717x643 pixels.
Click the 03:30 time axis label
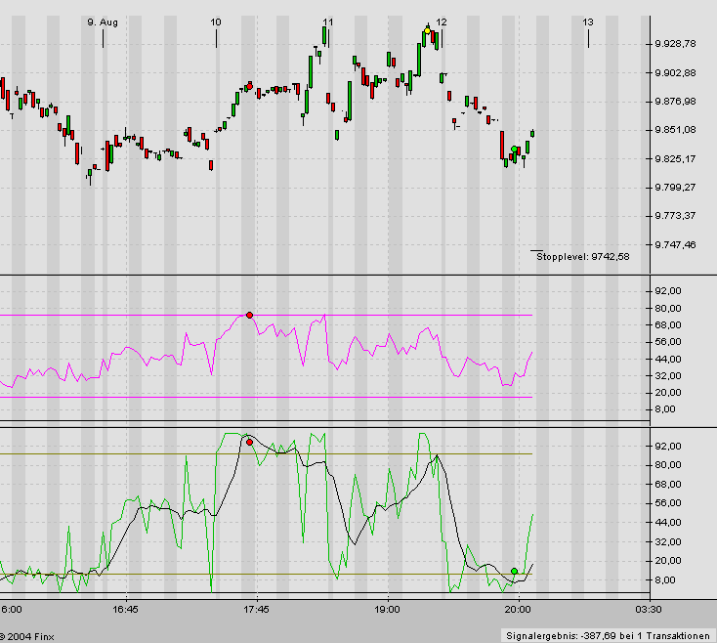pyautogui.click(x=649, y=609)
